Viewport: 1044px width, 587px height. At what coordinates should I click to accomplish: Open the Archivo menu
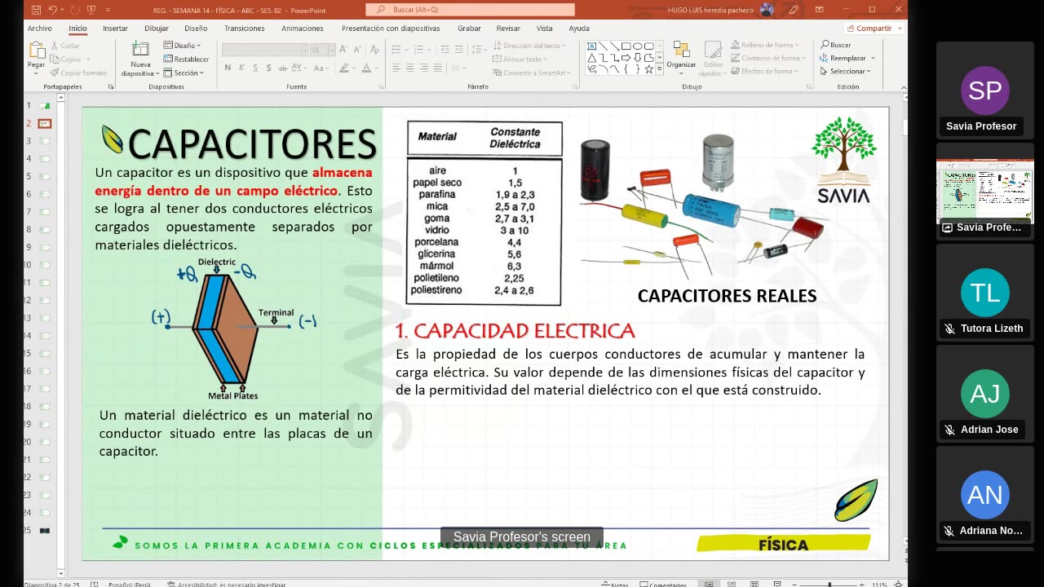click(x=39, y=28)
